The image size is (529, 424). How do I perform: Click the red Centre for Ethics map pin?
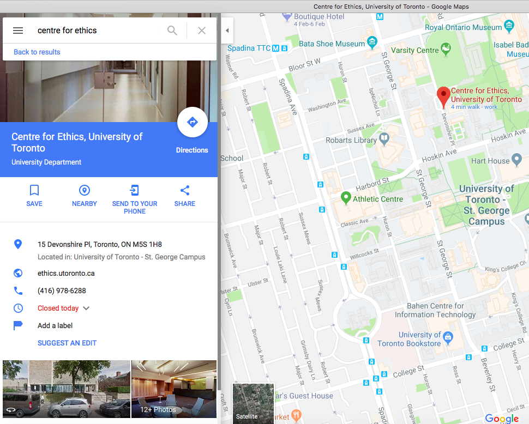click(443, 97)
